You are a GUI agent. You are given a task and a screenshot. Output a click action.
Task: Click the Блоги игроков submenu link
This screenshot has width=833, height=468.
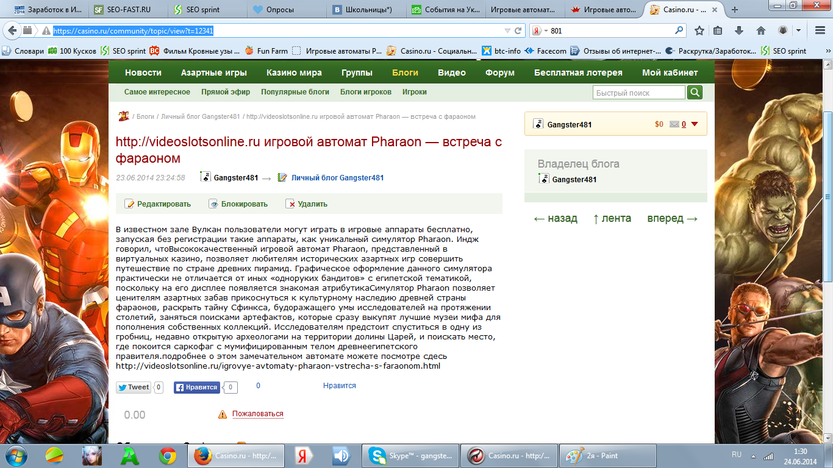366,92
